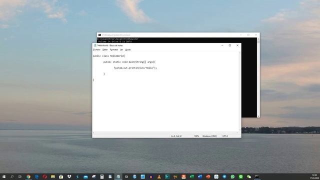This screenshot has height=180, width=320.
Task: Click the text 'public class HelloWorld{'
Action: coord(109,55)
